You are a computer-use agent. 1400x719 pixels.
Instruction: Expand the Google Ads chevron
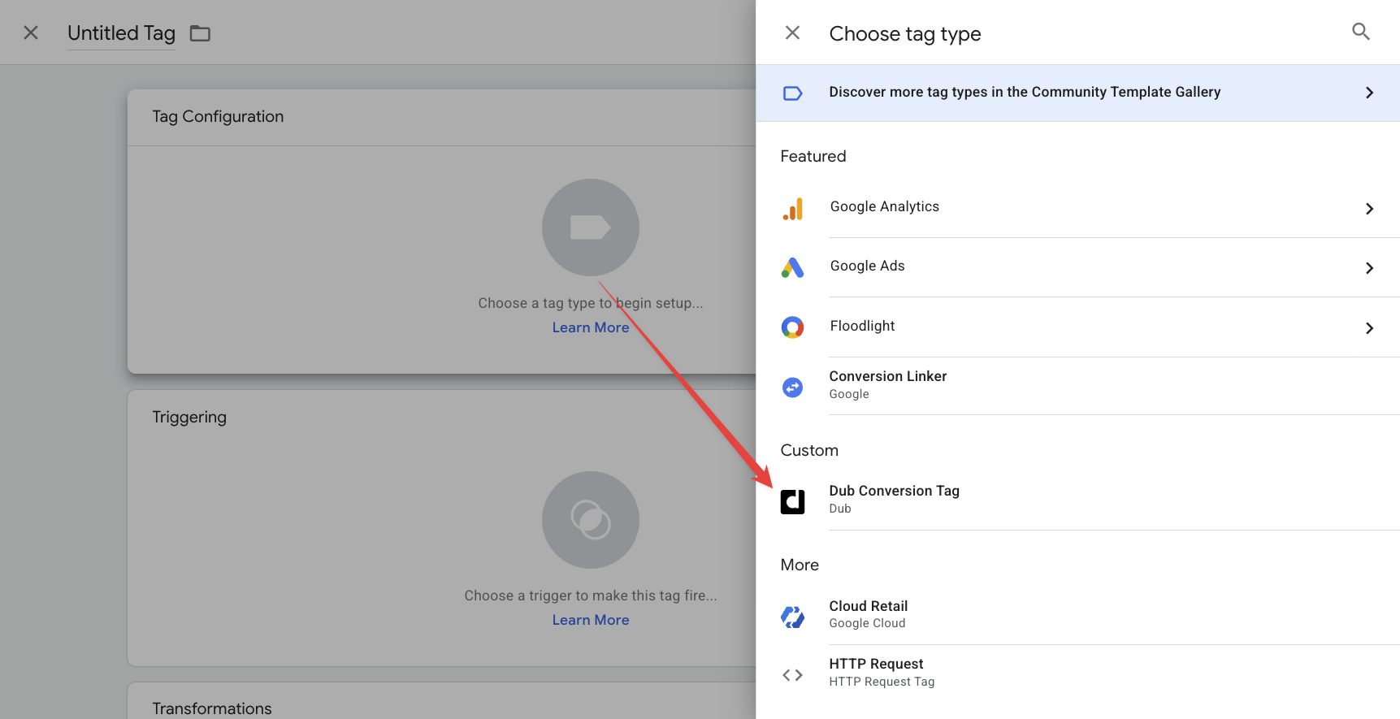[x=1369, y=268]
